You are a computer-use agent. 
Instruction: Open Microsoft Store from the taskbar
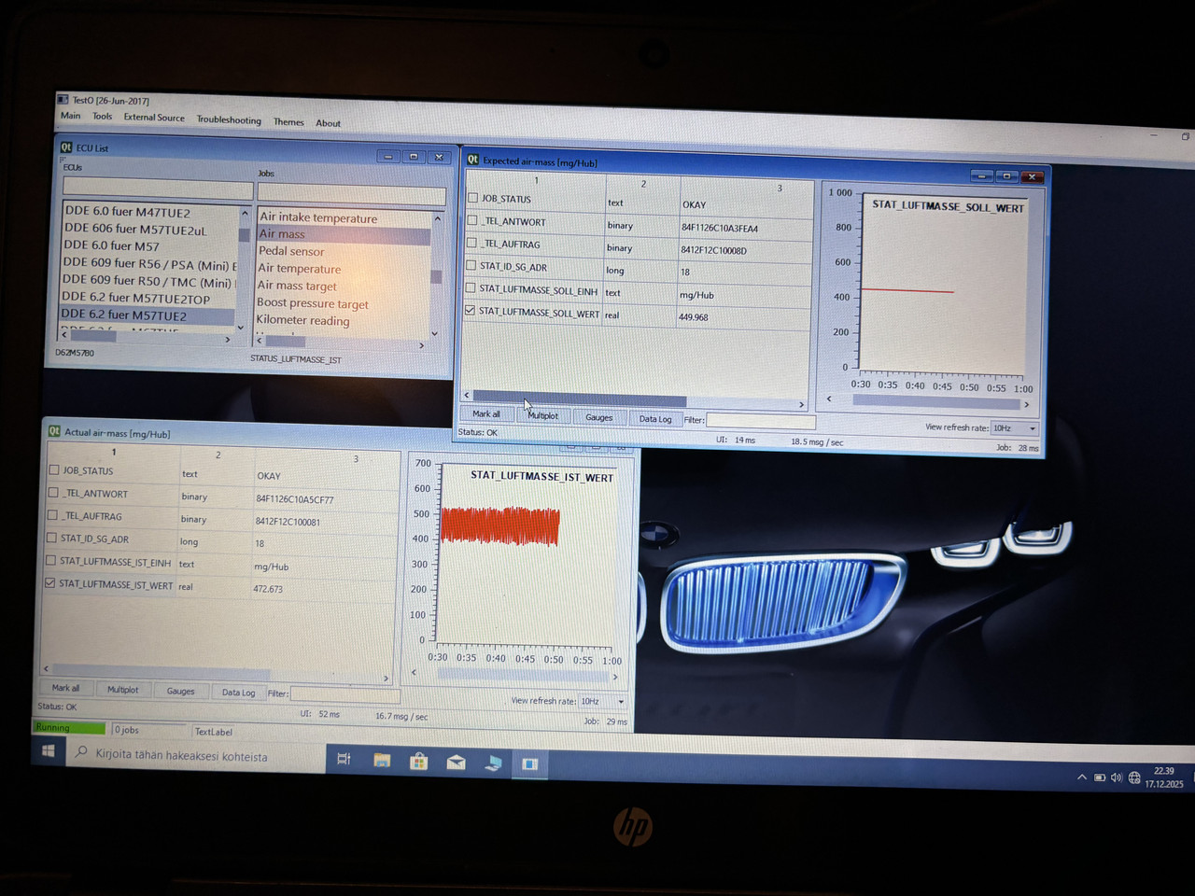pos(419,762)
